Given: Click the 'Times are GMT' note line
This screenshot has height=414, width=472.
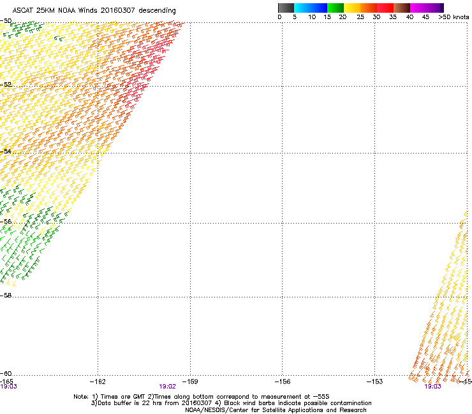Looking at the screenshot, I should 202,397.
